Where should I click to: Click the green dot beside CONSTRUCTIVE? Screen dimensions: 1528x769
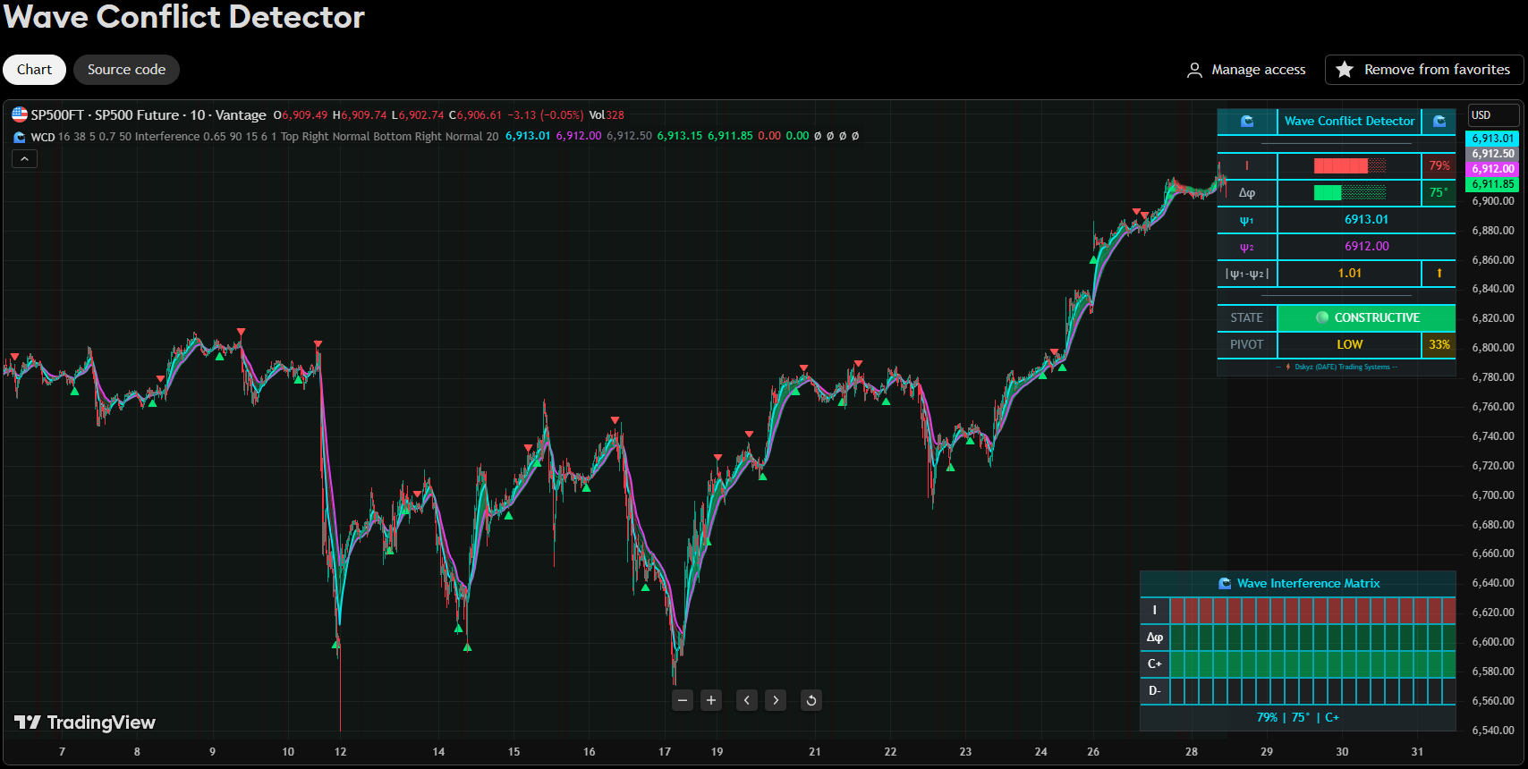(x=1321, y=317)
